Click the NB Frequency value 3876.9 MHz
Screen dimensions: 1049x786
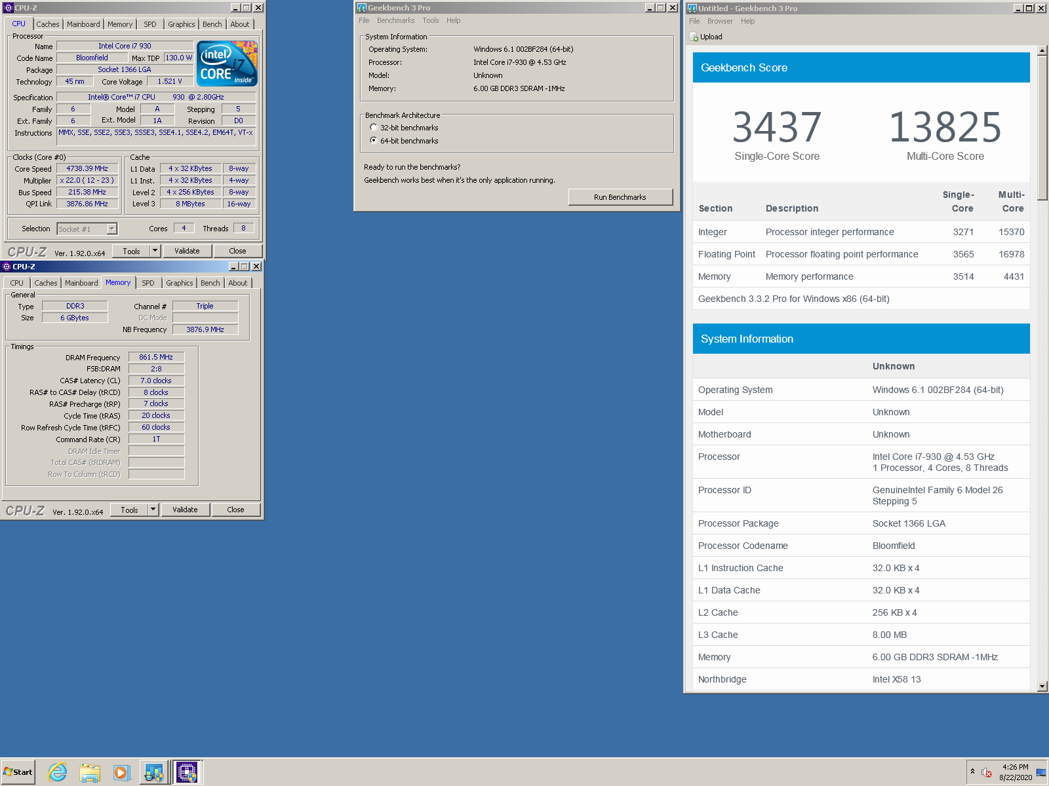coord(205,329)
